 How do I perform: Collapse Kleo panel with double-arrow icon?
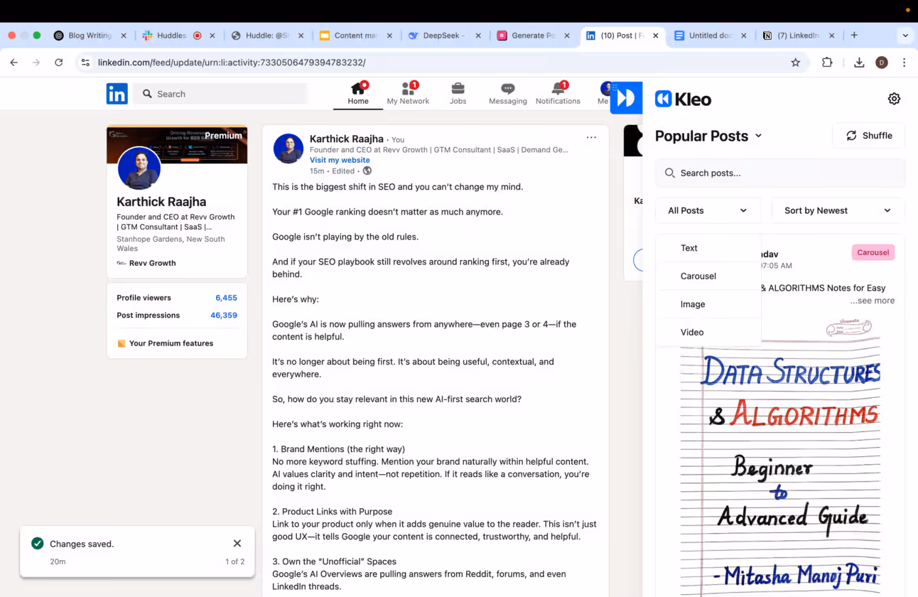[626, 98]
